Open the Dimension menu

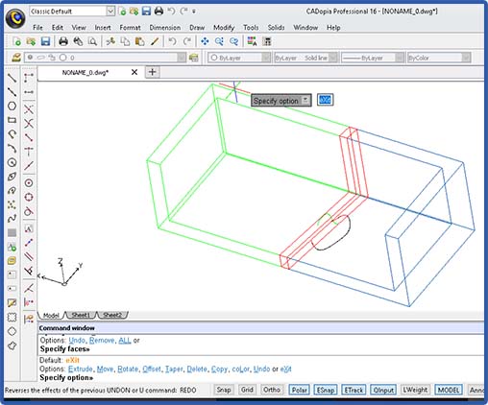pyautogui.click(x=165, y=28)
